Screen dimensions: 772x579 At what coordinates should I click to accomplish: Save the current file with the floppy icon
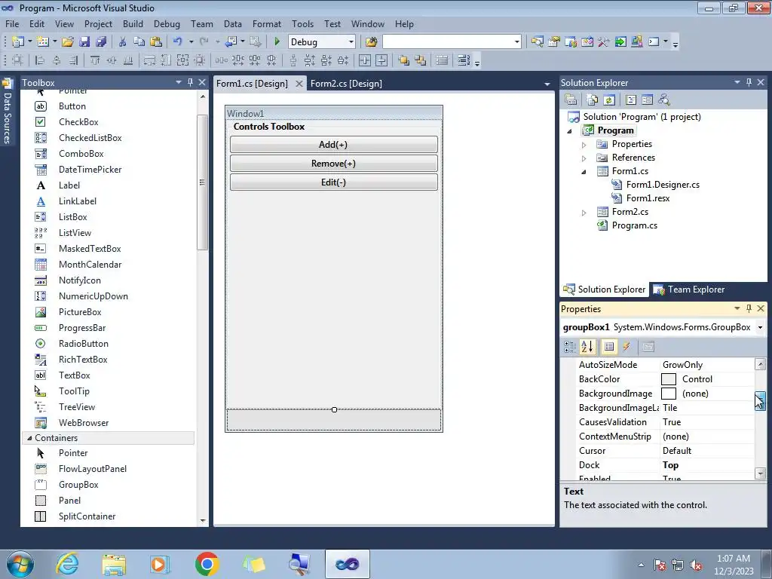tap(84, 42)
